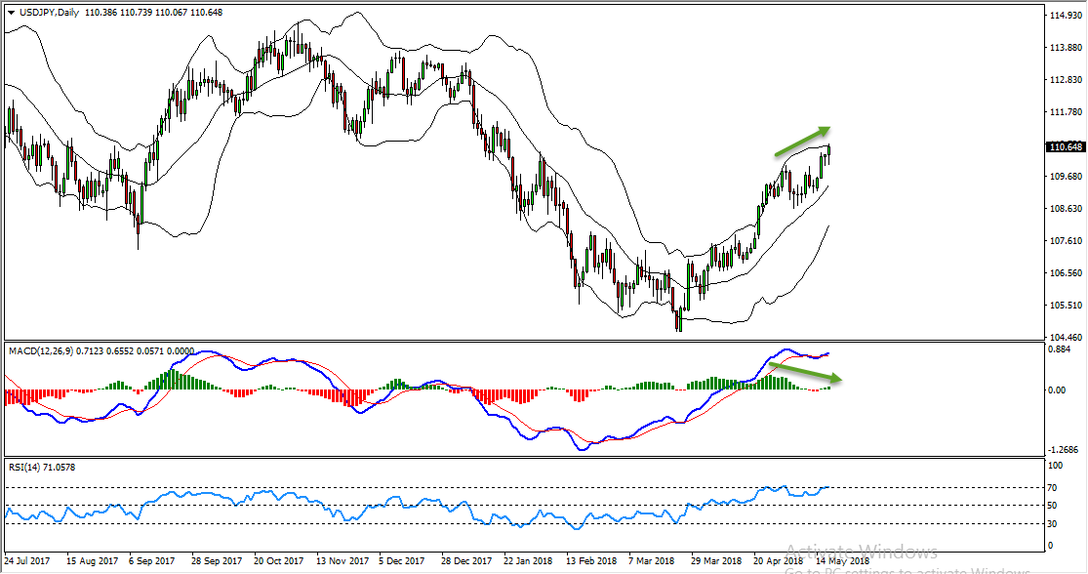Click the 22 Jan 2018 date label

pyautogui.click(x=528, y=560)
